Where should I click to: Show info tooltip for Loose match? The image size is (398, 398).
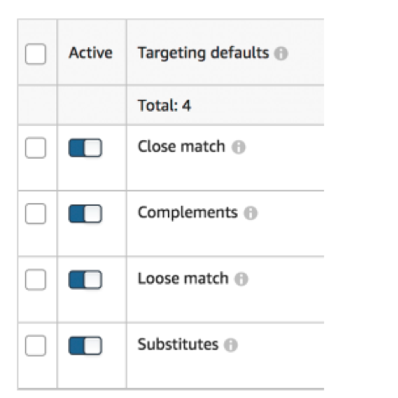241,279
